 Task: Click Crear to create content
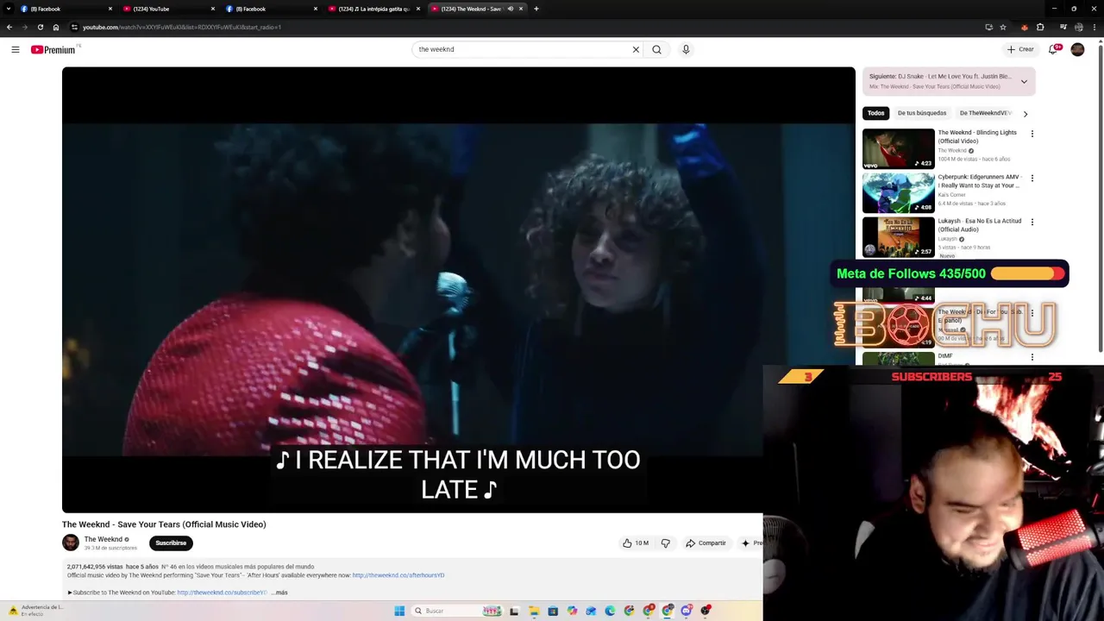[x=1020, y=49]
